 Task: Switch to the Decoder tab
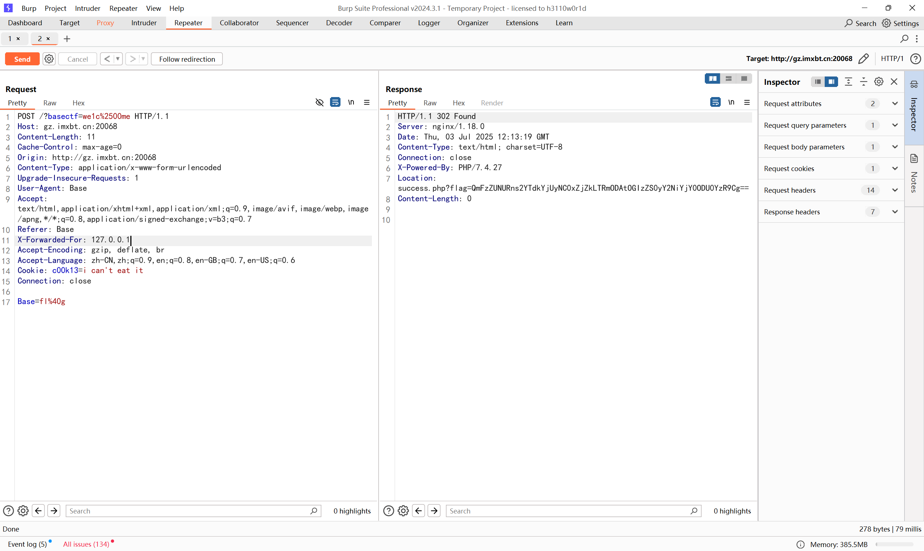pos(339,23)
